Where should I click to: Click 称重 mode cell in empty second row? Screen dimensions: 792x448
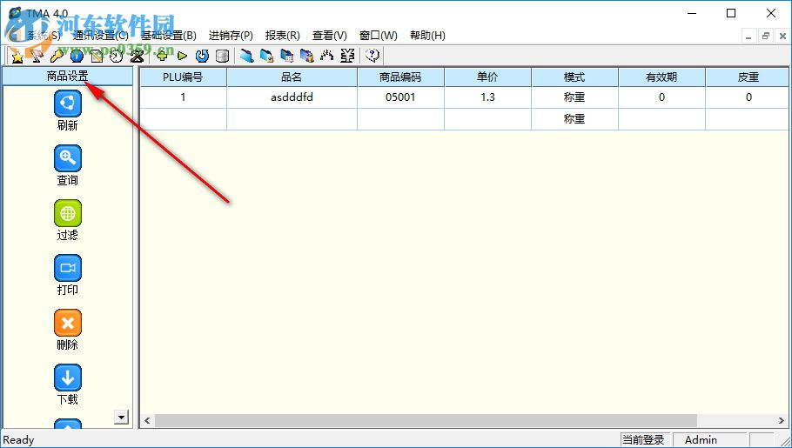tap(574, 119)
